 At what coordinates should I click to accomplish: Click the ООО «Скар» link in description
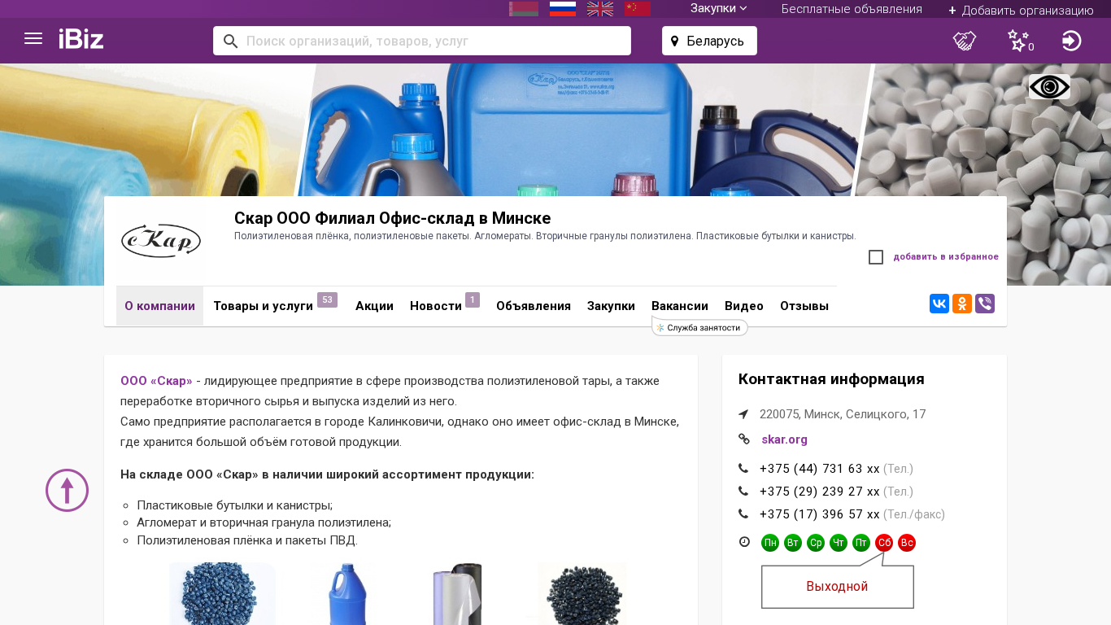pos(156,381)
